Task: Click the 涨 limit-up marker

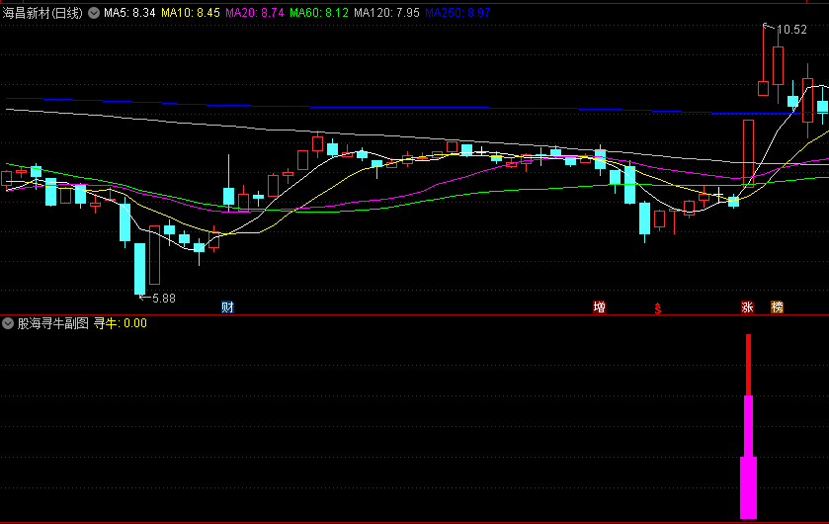Action: pos(747,307)
